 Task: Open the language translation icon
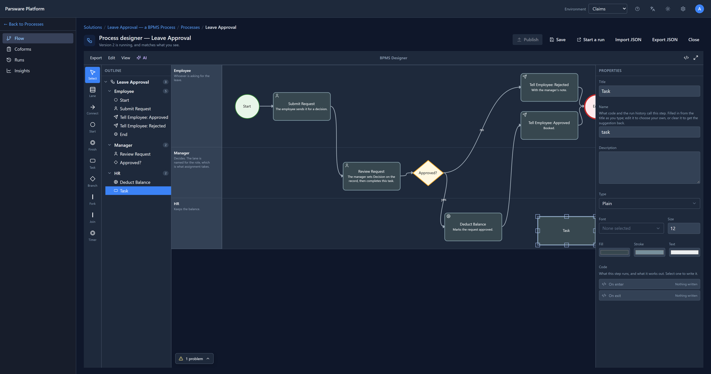(x=652, y=9)
